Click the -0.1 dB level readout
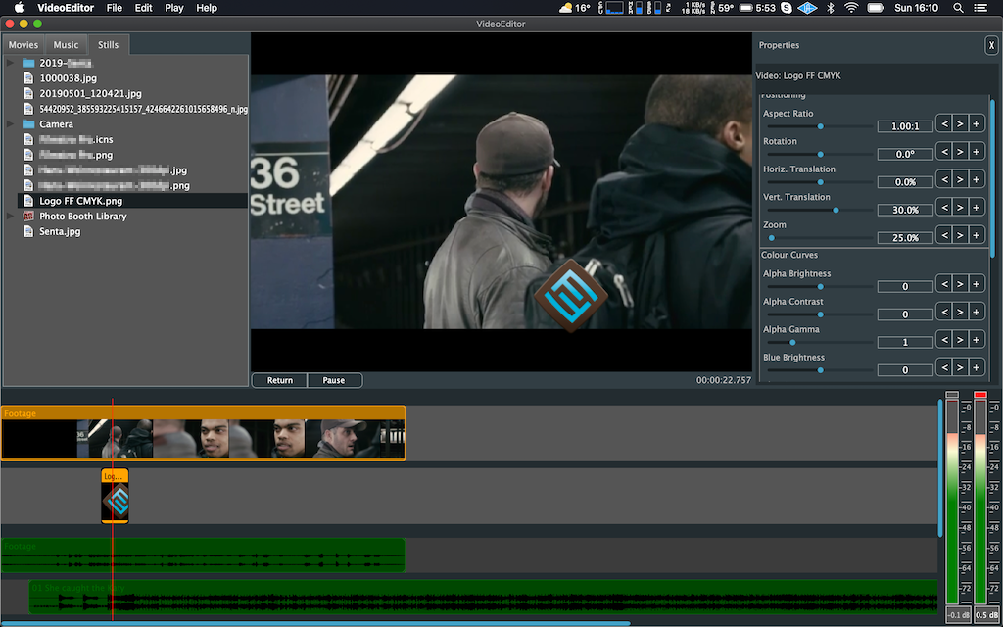 pyautogui.click(x=958, y=615)
